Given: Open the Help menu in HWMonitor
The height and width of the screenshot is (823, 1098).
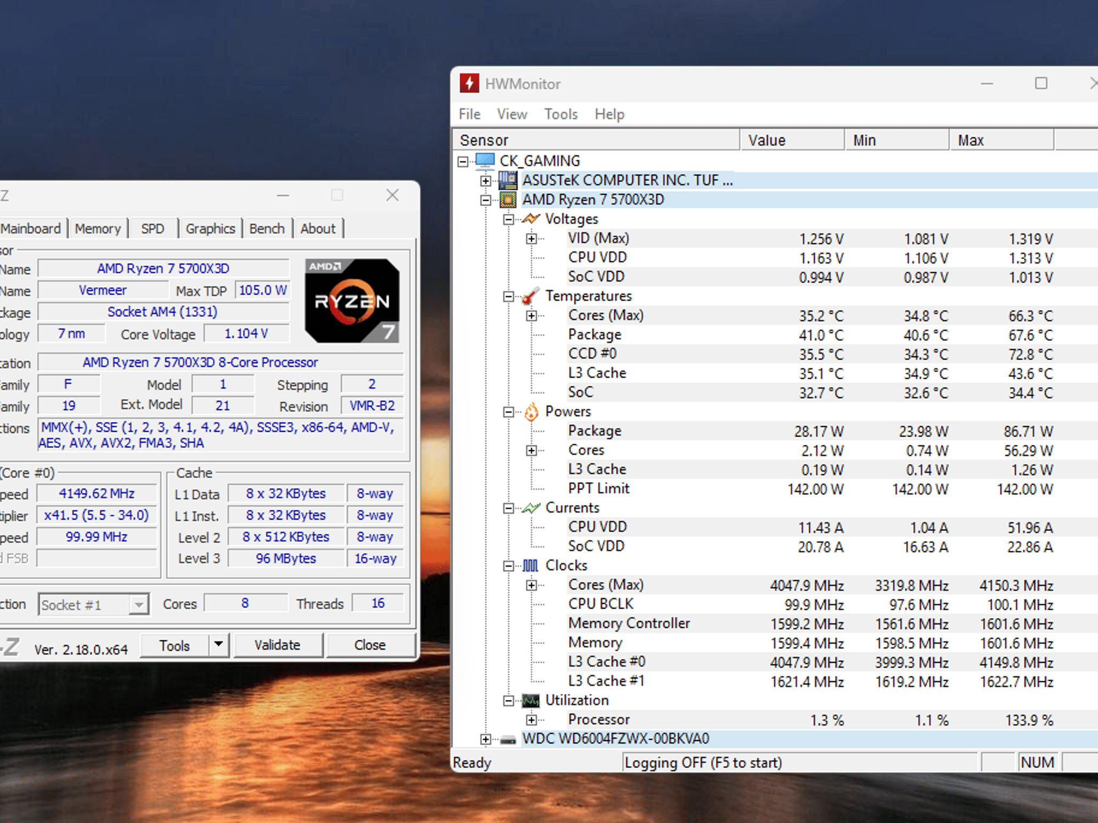Looking at the screenshot, I should click(610, 114).
